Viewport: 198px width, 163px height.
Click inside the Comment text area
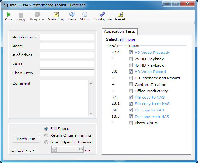64,98
